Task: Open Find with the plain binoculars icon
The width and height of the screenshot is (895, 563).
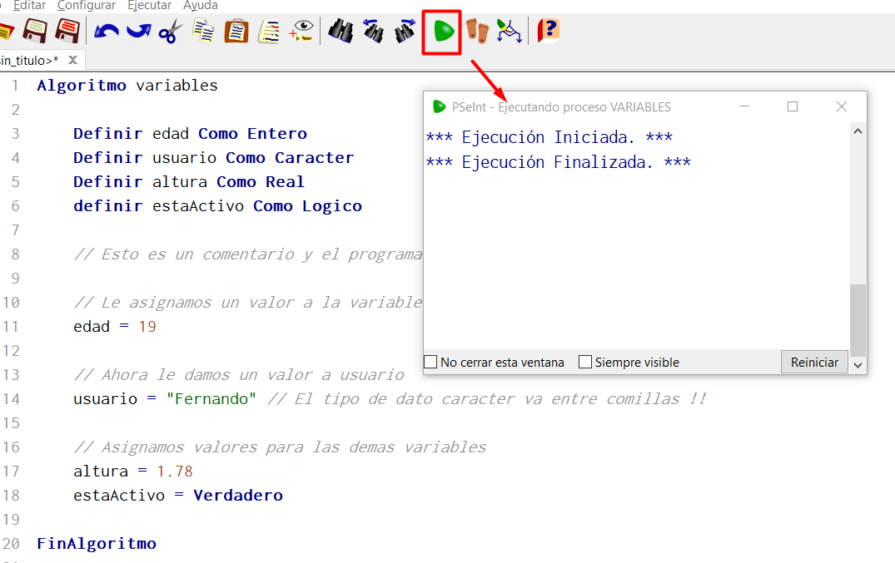Action: [x=341, y=32]
